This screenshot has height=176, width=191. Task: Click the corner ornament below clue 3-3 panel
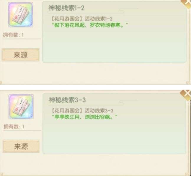187,174
